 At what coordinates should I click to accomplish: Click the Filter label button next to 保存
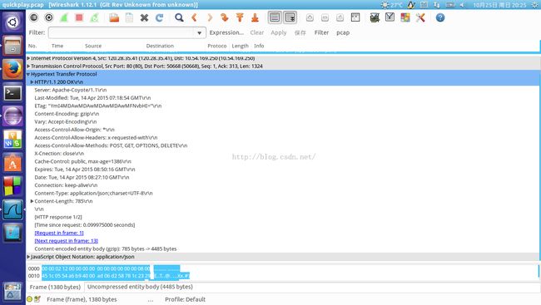tap(321, 32)
